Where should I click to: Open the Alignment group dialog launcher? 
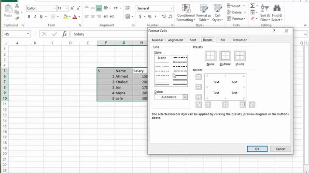pos(133,25)
